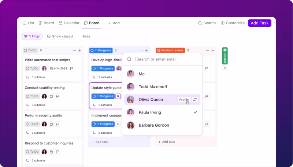Assign task to Me
Viewport: 293px width, 167px height.
point(162,74)
